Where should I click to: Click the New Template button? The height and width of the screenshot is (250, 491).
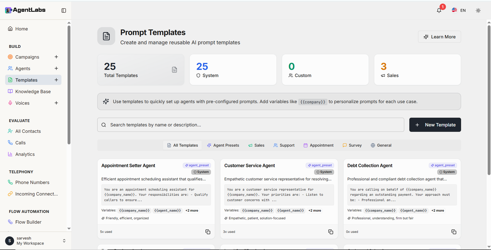435,125
